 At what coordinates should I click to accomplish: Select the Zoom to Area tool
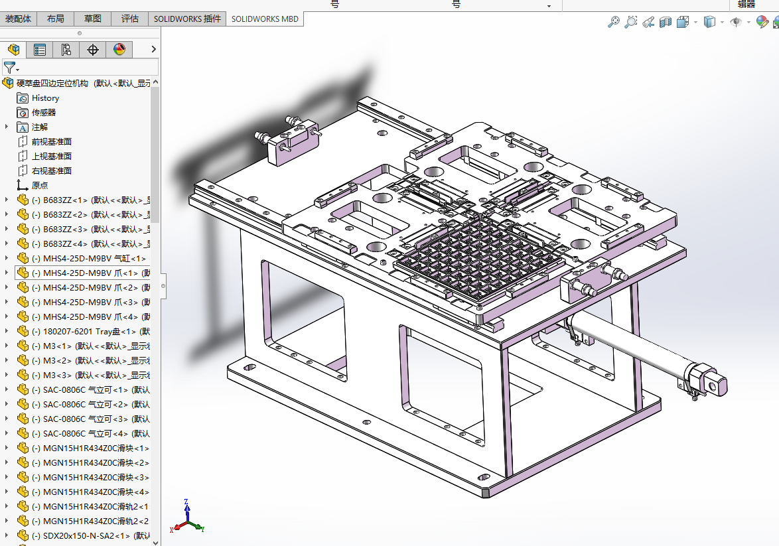[631, 22]
